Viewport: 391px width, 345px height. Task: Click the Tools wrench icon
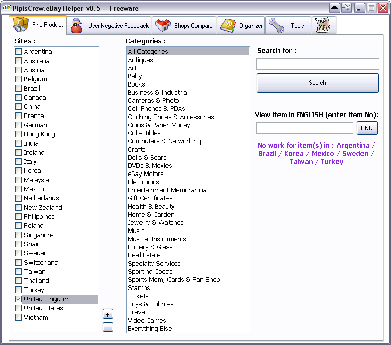tap(276, 25)
